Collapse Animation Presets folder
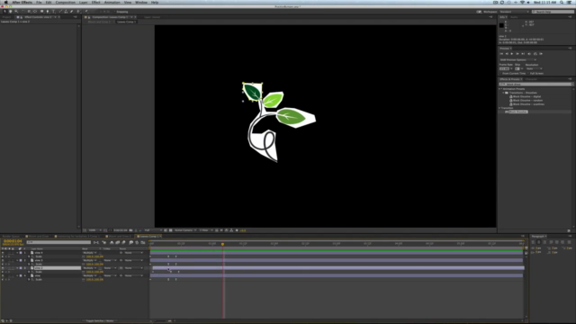Viewport: 576px width, 324px height. point(500,89)
